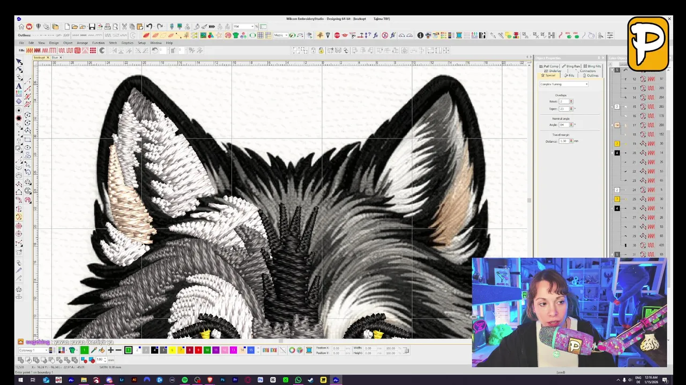Screen dimensions: 686x385
Task: Select the red dotted fill icon
Action: tap(93, 50)
